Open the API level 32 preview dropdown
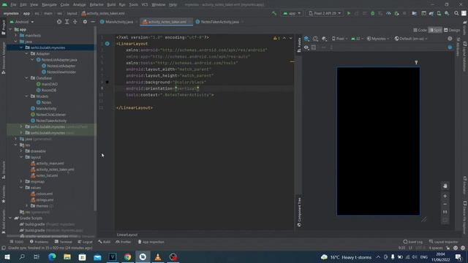This screenshot has width=468, height=263. point(357,39)
